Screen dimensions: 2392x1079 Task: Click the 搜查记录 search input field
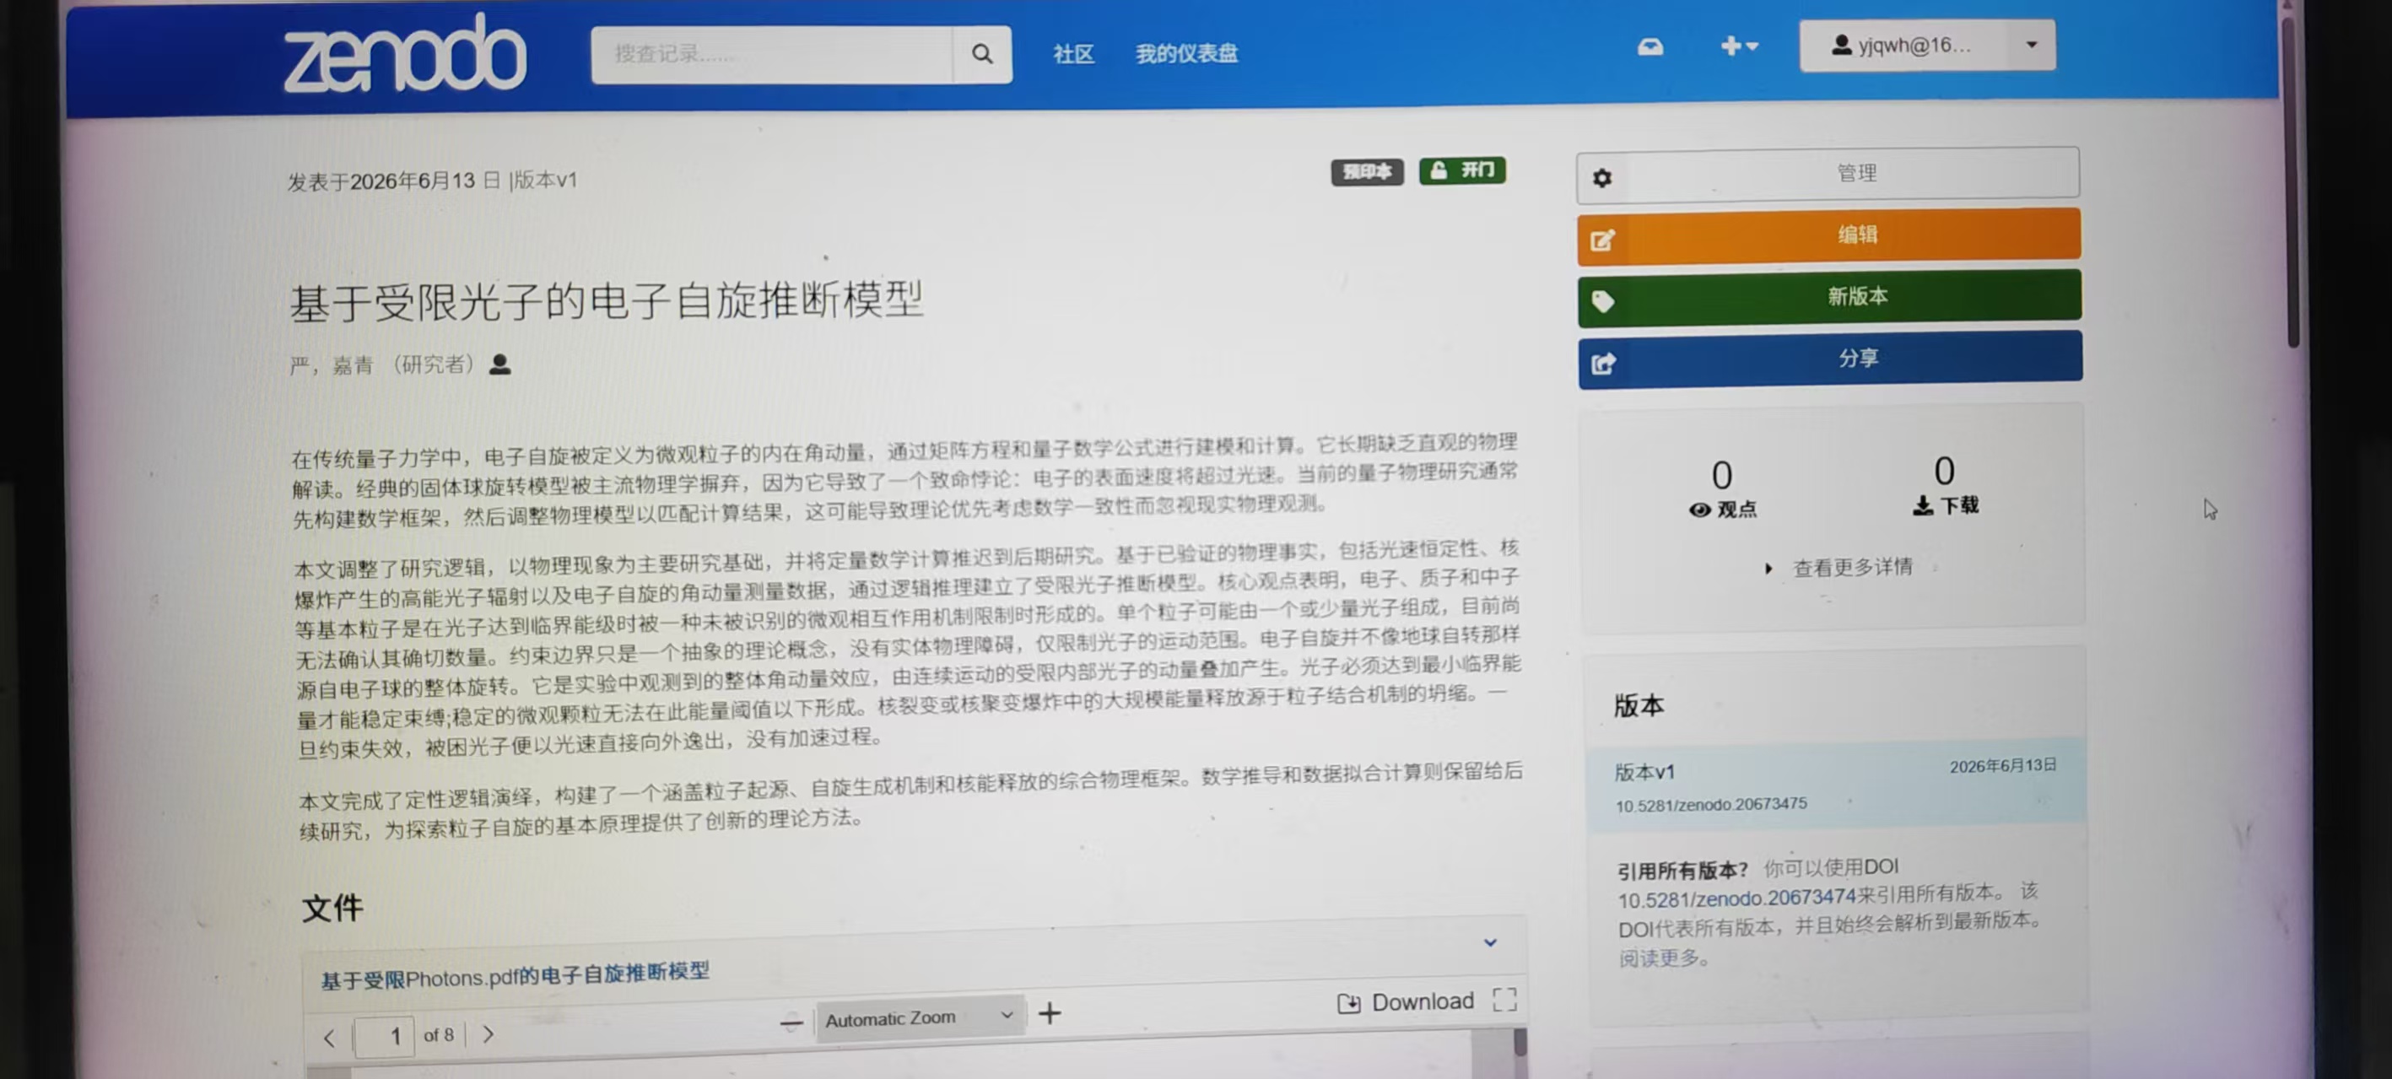[772, 55]
